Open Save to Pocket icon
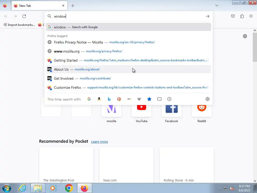Image resolution: width=257 pixels, height=193 pixels. pyautogui.click(x=233, y=16)
